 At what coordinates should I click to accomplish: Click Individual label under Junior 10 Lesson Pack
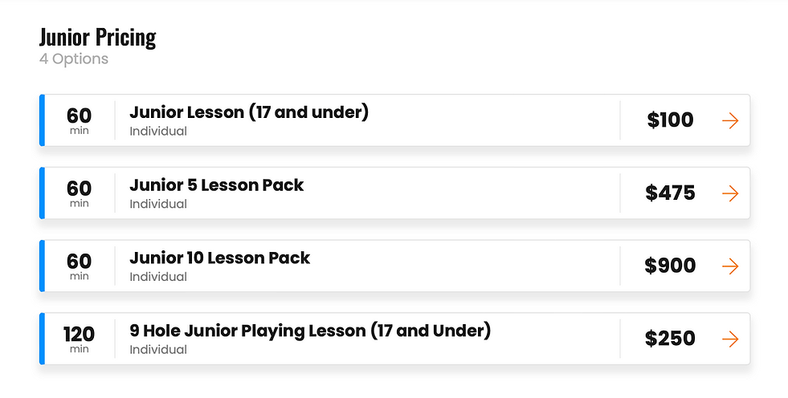coord(158,277)
